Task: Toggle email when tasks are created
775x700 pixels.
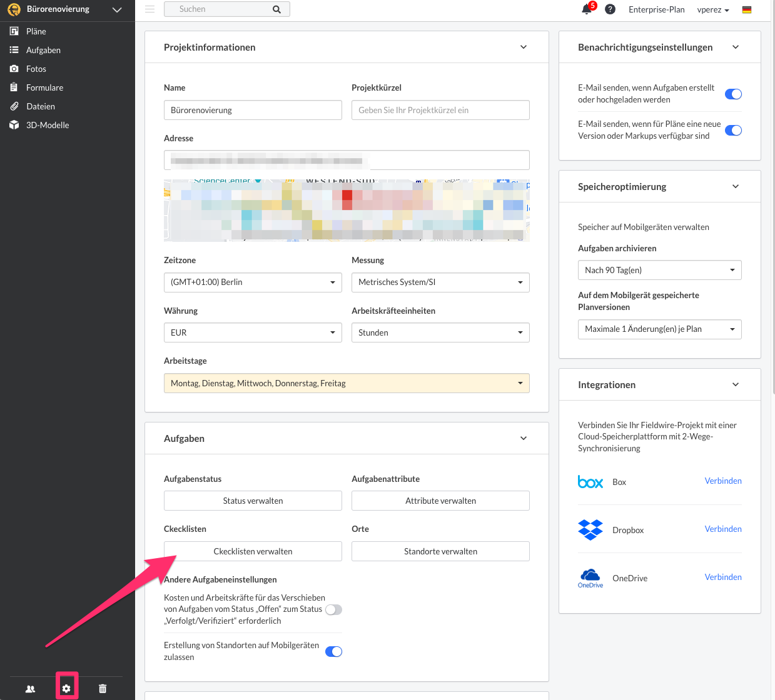Action: coord(733,94)
